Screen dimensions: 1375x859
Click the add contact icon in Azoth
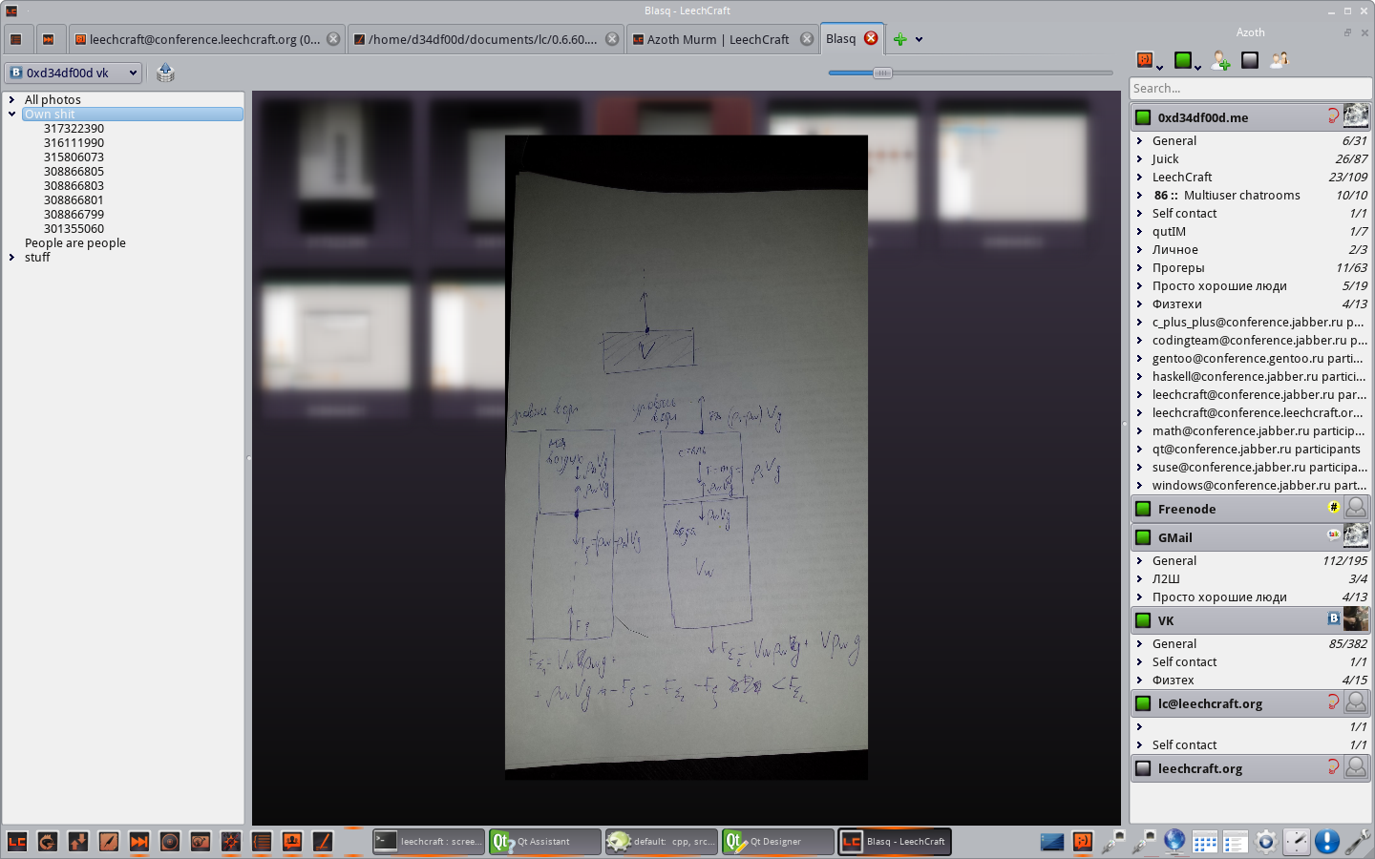(x=1220, y=60)
